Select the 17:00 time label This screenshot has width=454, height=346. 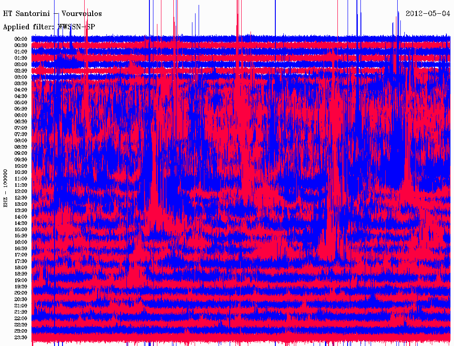coord(21,255)
